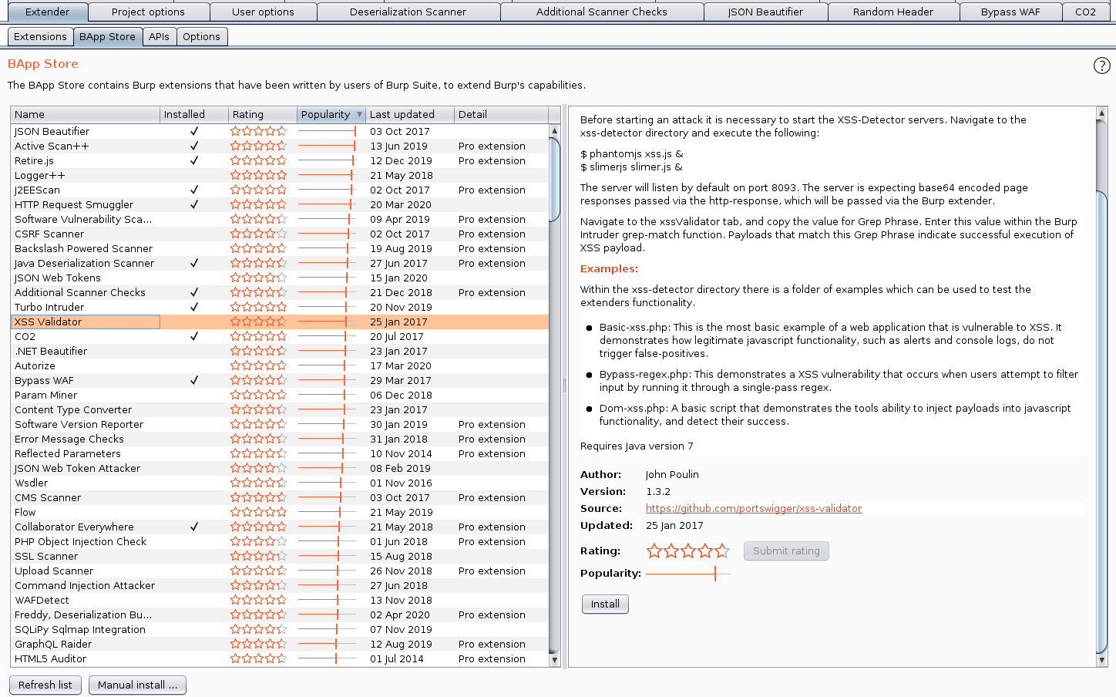This screenshot has width=1116, height=697.
Task: Click rating stars in the Autorize row
Action: 258,365
